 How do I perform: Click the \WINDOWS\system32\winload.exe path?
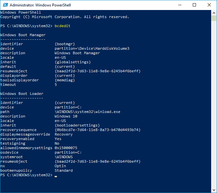(x=87, y=112)
